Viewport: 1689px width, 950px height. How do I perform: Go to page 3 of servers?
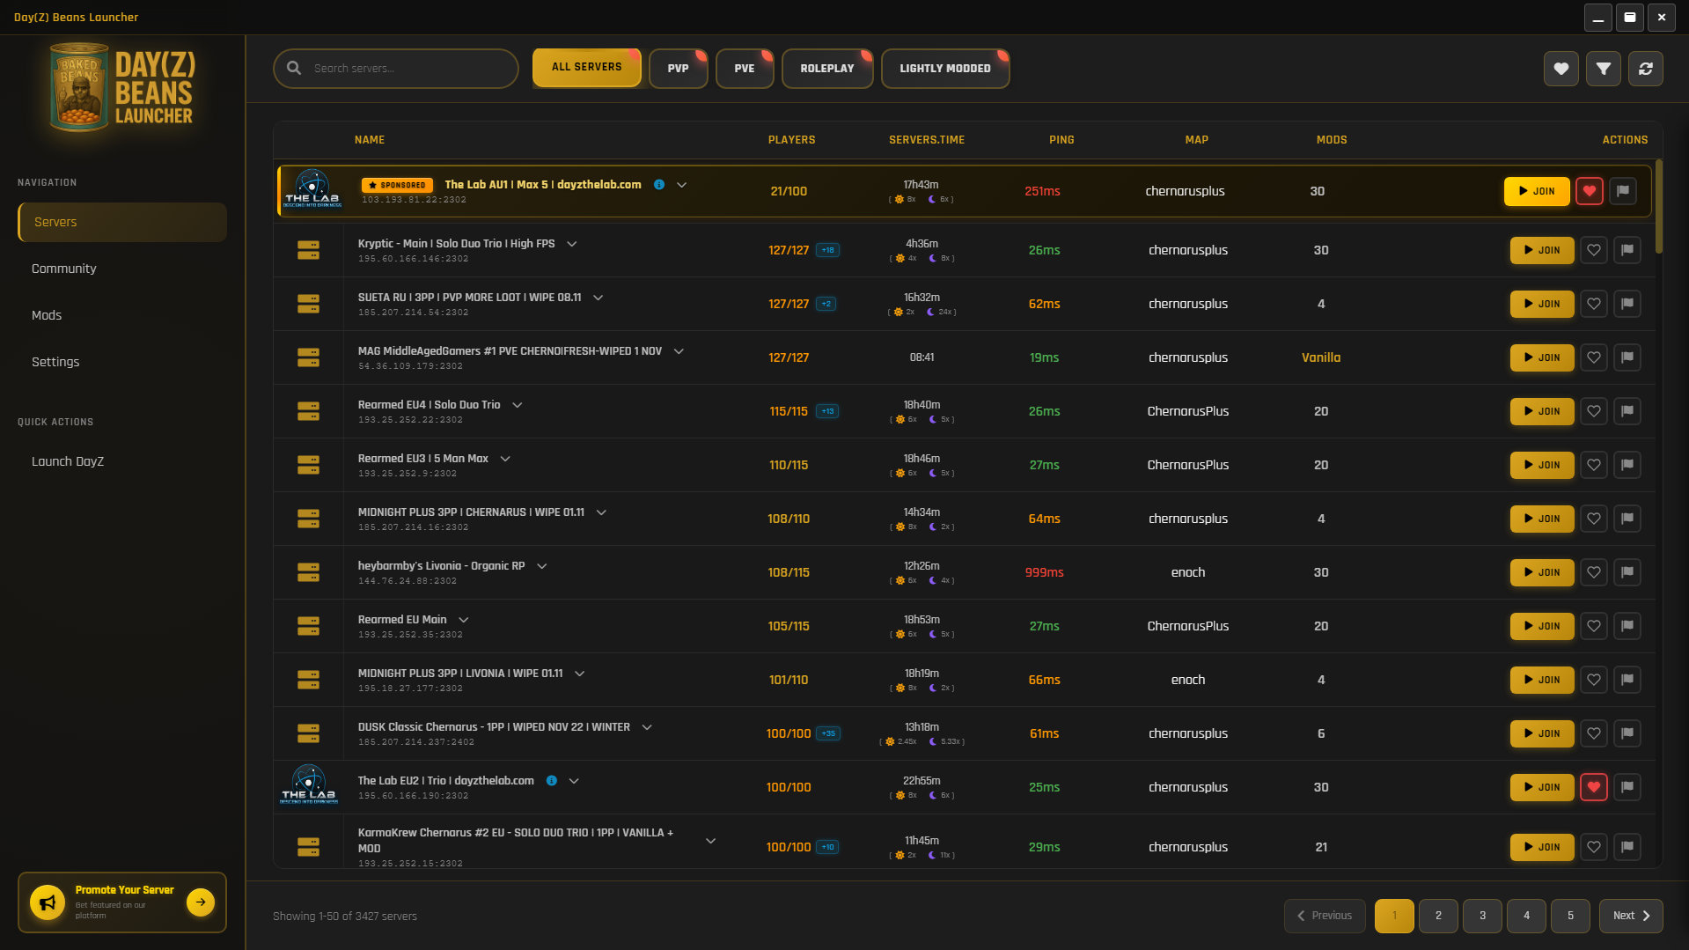click(1482, 916)
